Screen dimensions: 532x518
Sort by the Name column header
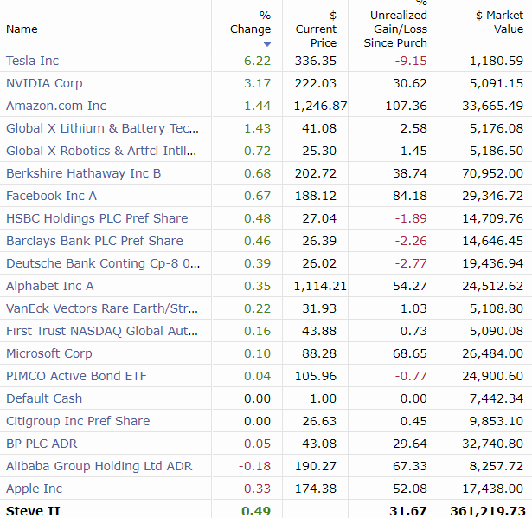tap(22, 29)
